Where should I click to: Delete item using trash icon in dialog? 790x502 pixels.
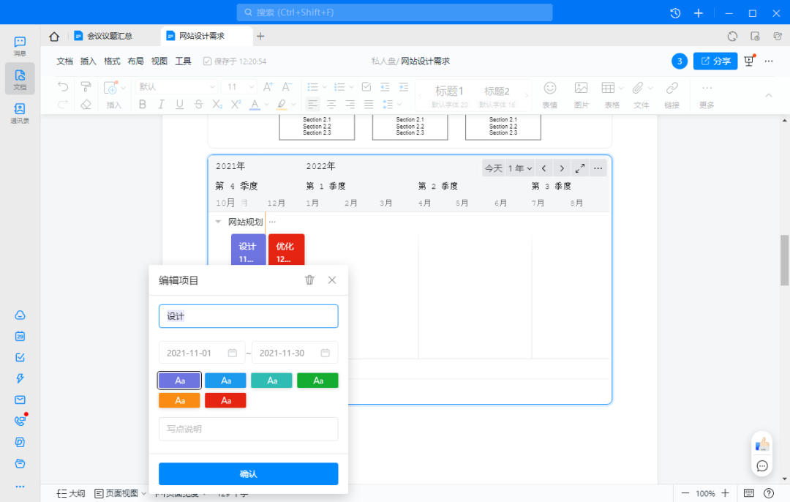[309, 280]
